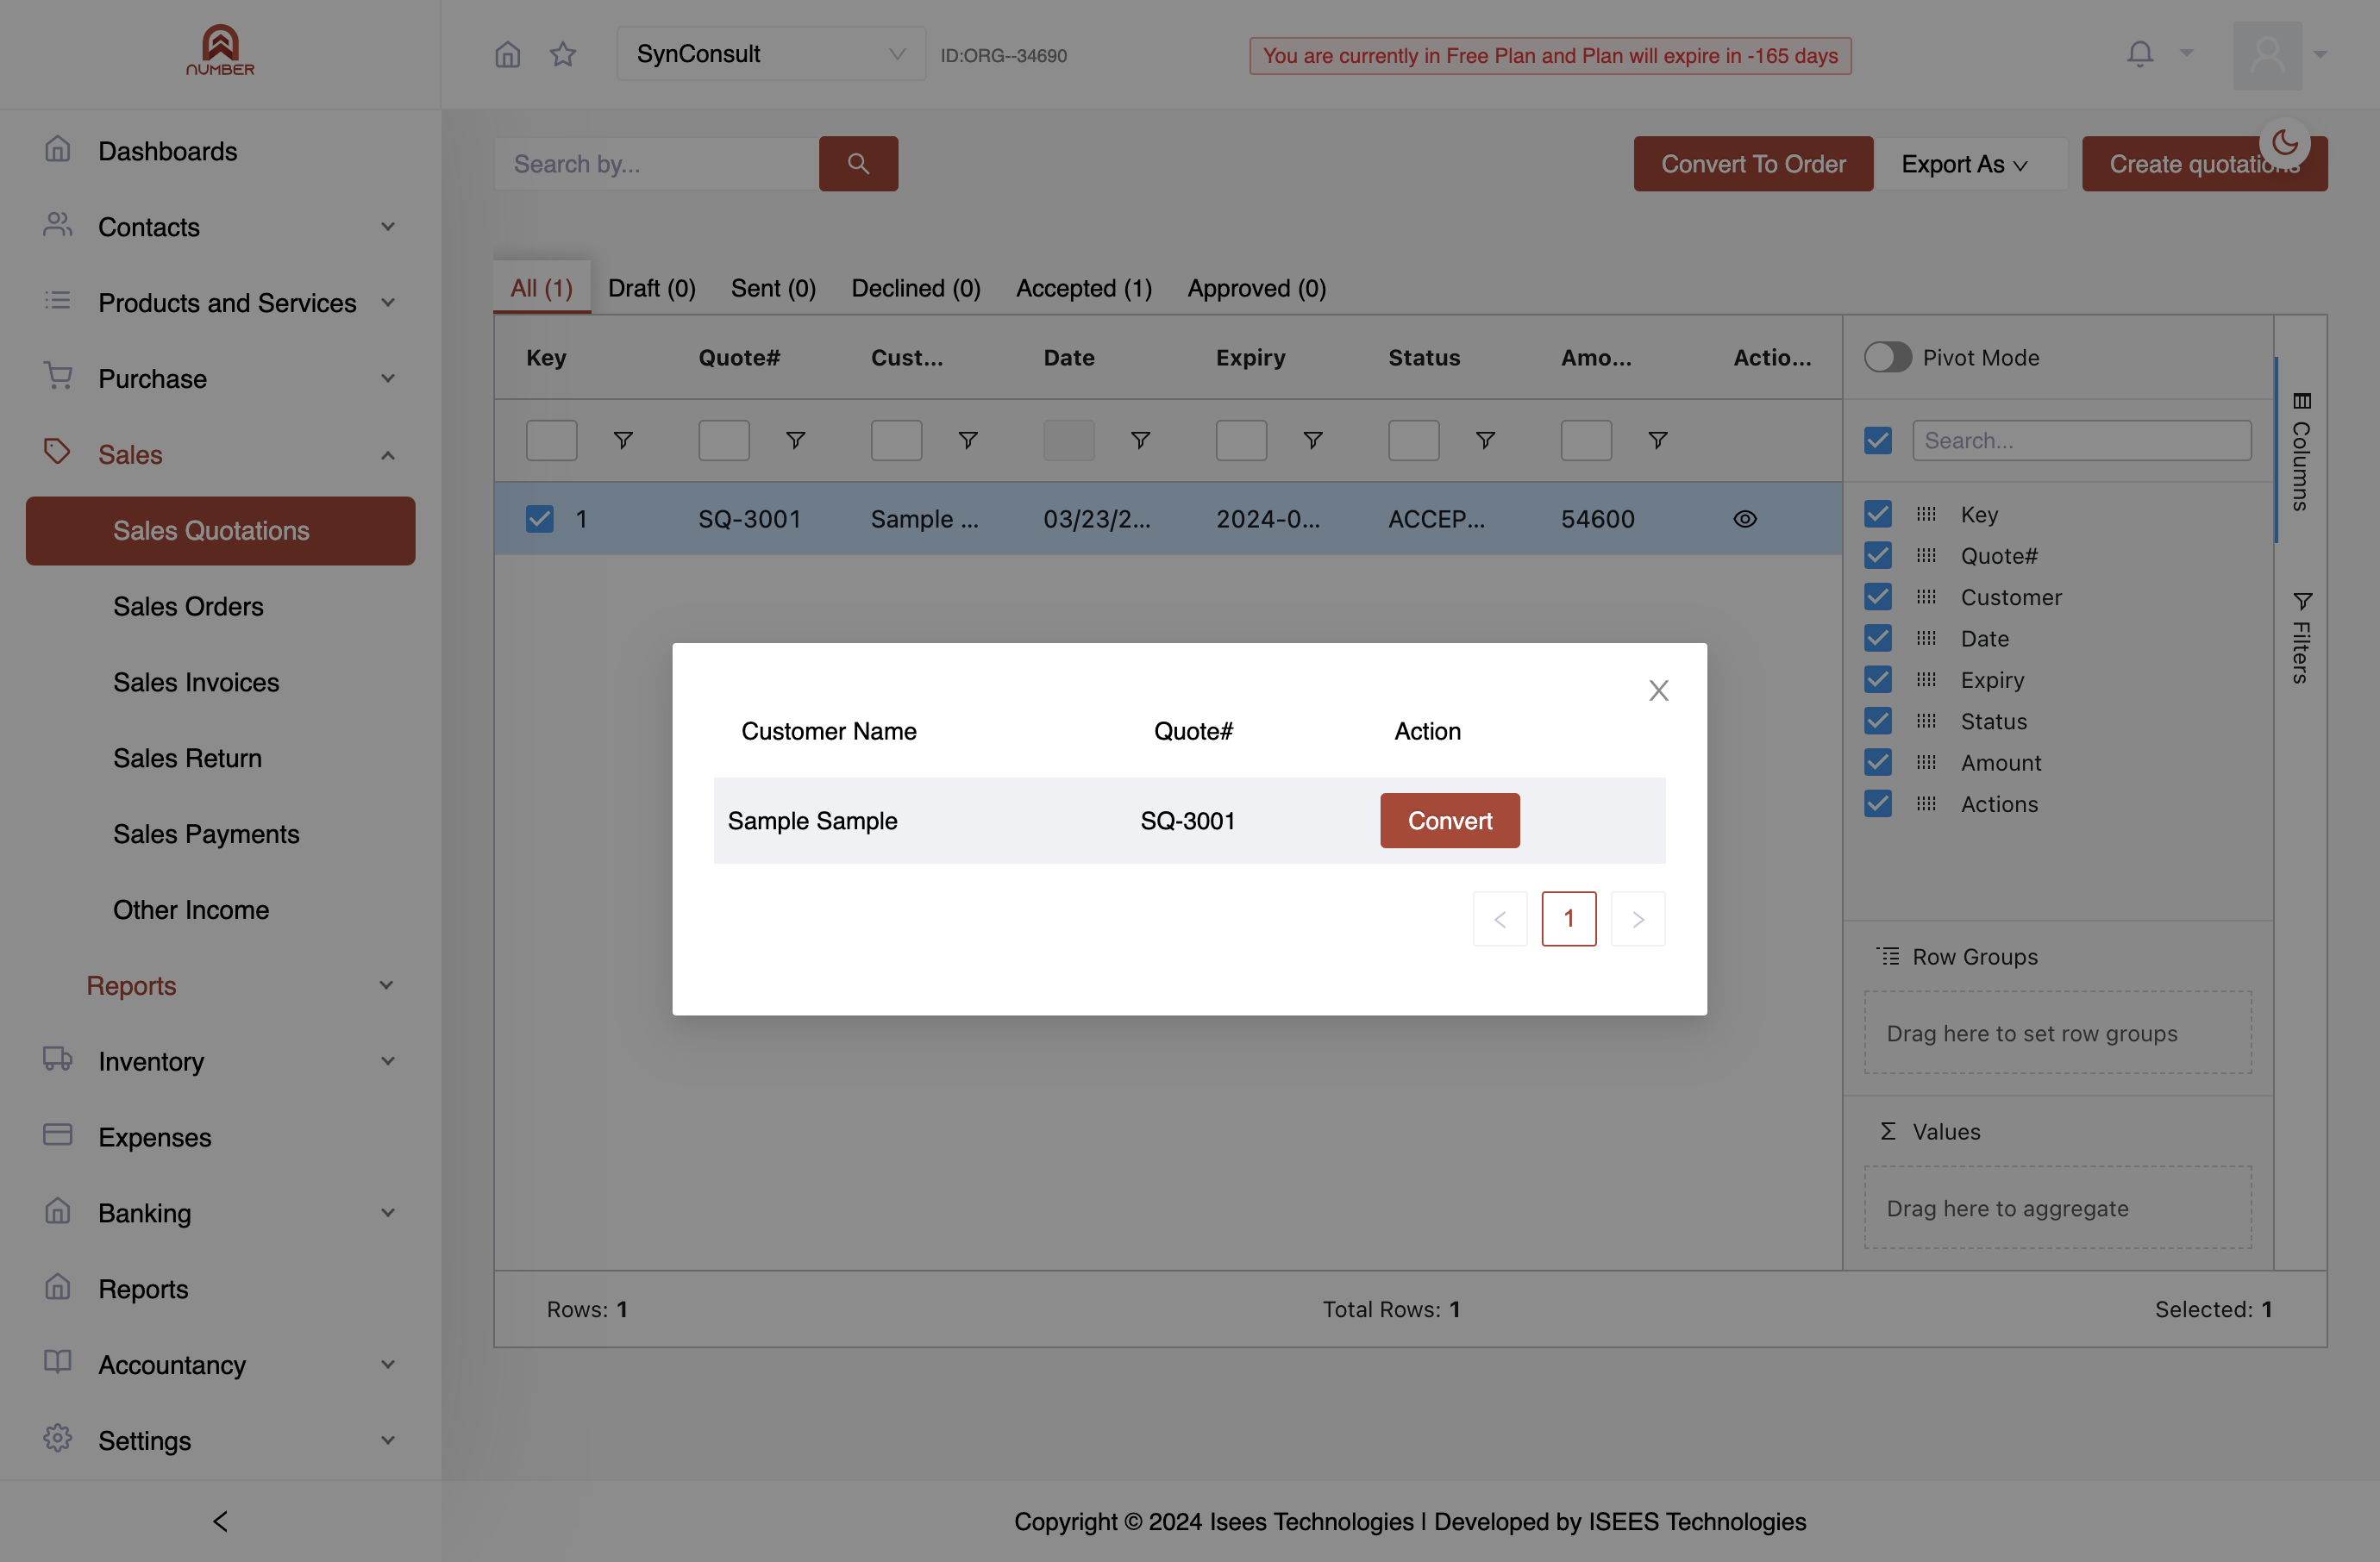Viewport: 2380px width, 1562px height.
Task: Click Convert To Order button
Action: coord(1753,164)
